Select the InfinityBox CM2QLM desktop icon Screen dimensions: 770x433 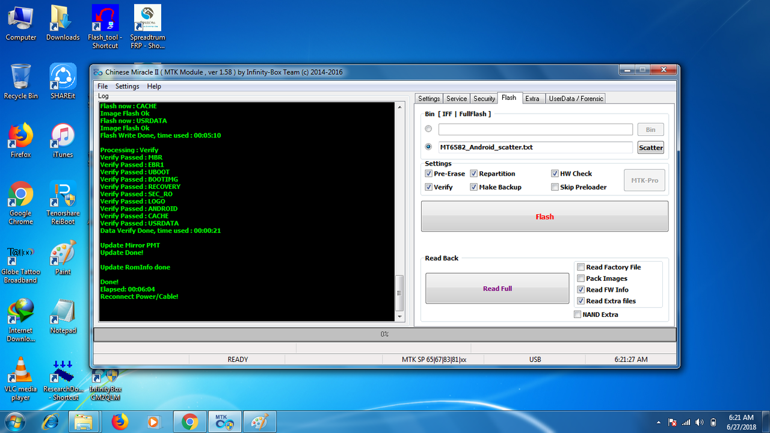tap(105, 384)
